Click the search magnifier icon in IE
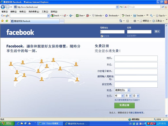168x126 pixels. pos(163,7)
